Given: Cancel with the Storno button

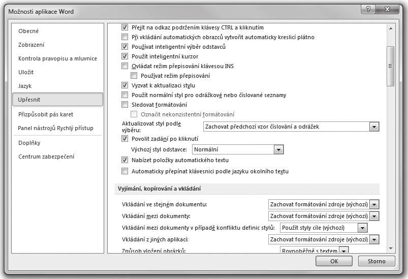Looking at the screenshot, I should tap(376, 261).
